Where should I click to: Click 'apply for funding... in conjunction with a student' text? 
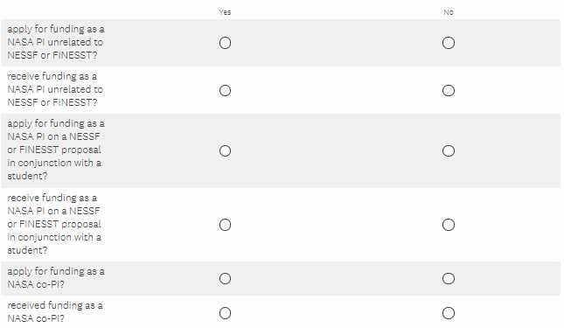(x=56, y=150)
